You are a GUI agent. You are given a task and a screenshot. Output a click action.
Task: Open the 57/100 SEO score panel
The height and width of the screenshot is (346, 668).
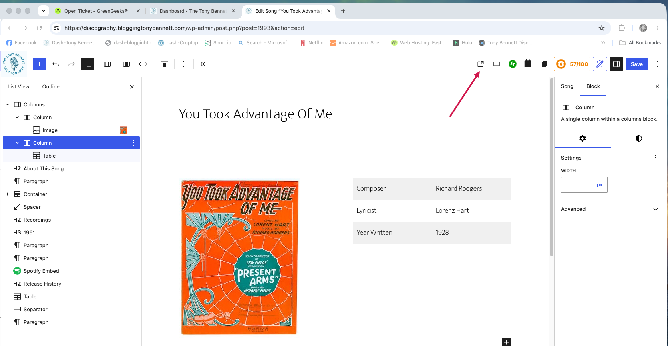point(572,64)
